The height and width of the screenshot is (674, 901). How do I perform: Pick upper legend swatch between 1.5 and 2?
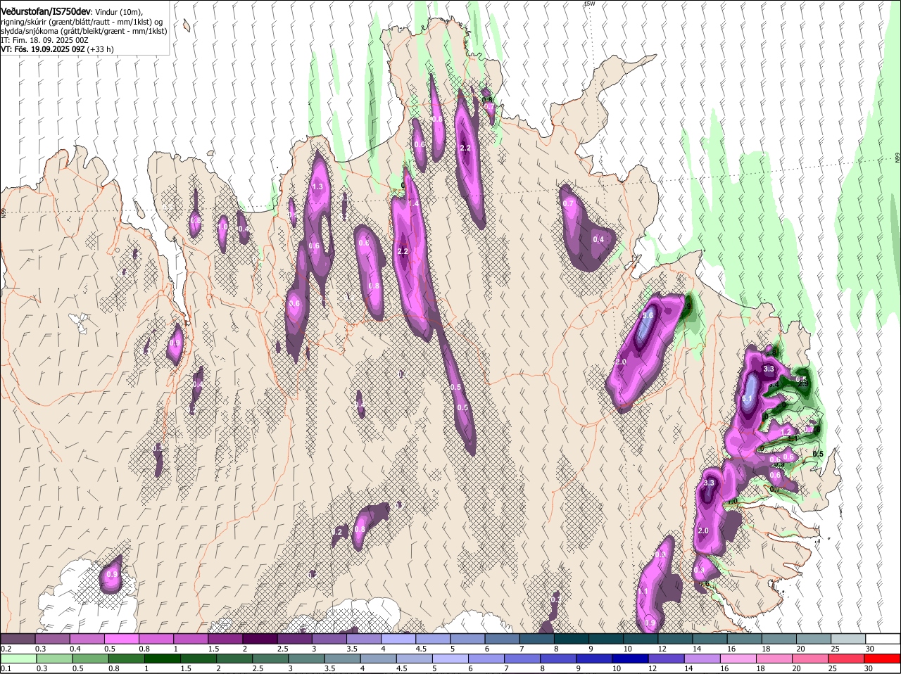pos(225,638)
